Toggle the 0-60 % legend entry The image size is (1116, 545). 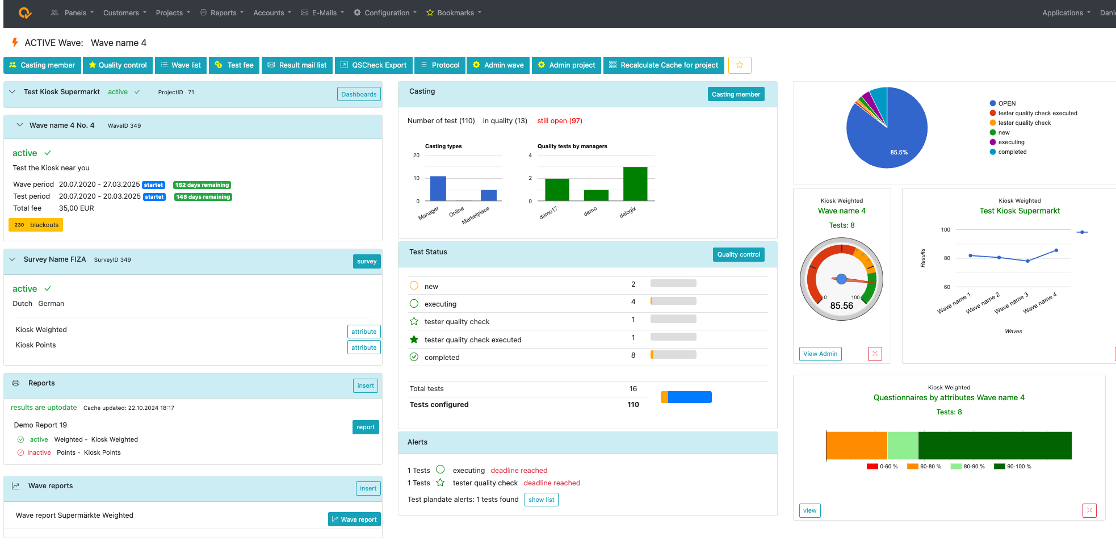(882, 467)
